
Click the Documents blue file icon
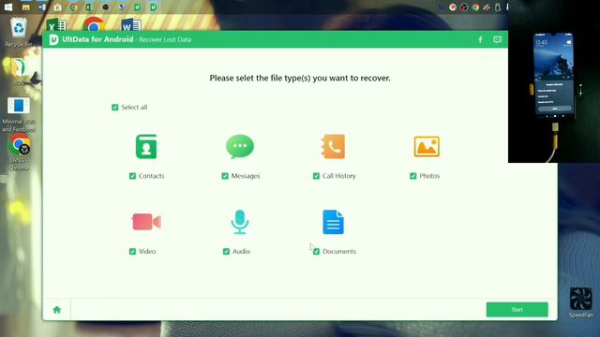[x=334, y=222]
